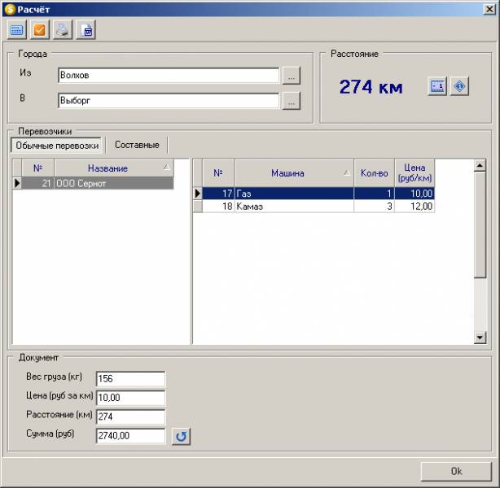This screenshot has height=488, width=500.
Task: Click the blue diamond info icon
Action: click(x=460, y=86)
